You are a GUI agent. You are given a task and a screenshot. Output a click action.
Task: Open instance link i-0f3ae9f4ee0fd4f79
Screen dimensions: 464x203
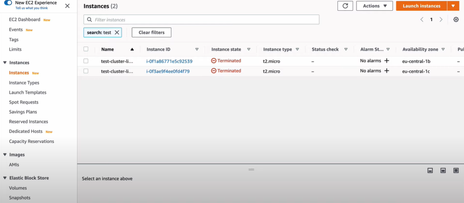pos(168,71)
